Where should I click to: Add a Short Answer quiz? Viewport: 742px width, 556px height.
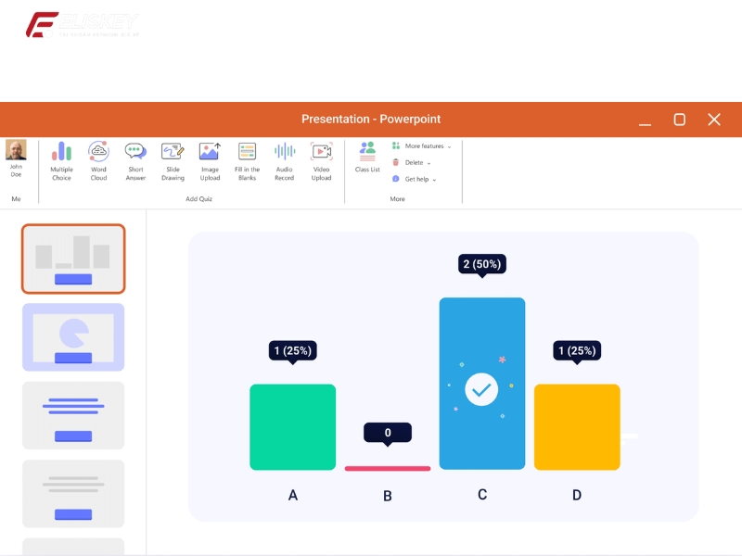click(x=135, y=160)
